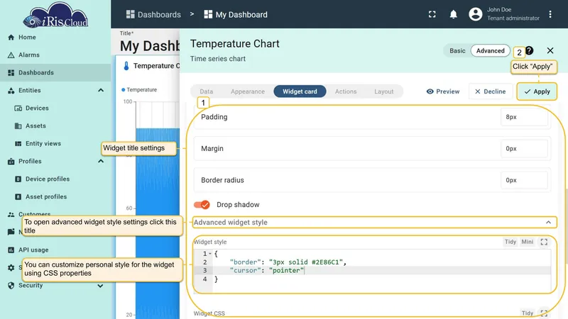
Task: Toggle fullscreen mode icon in header
Action: [432, 14]
